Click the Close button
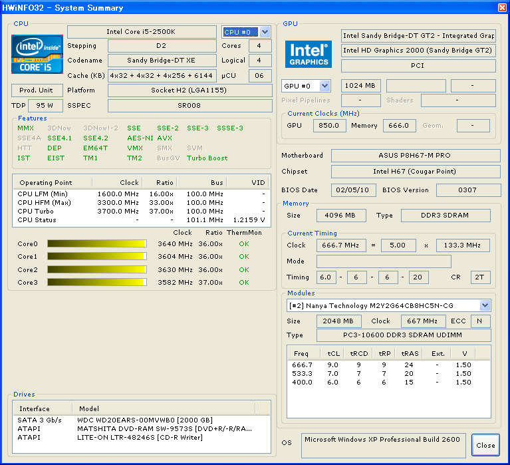510x465 pixels. [485, 445]
